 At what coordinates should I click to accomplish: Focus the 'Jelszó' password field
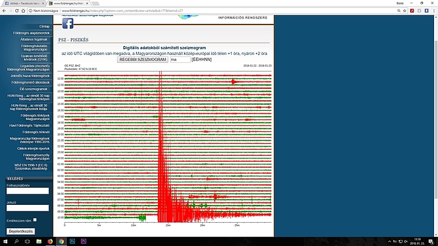28,208
